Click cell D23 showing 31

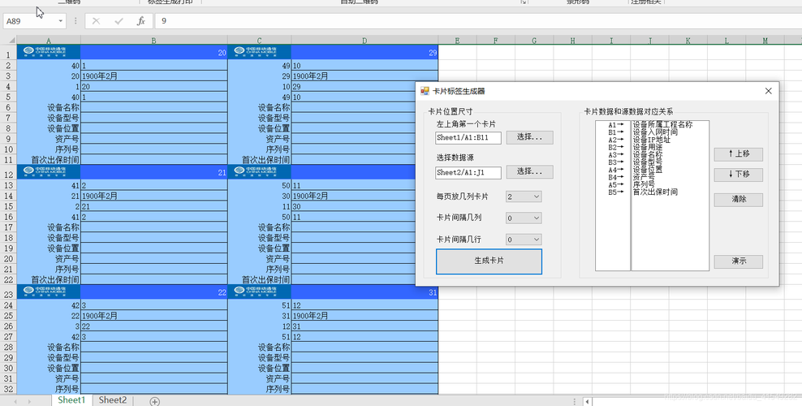pos(364,292)
